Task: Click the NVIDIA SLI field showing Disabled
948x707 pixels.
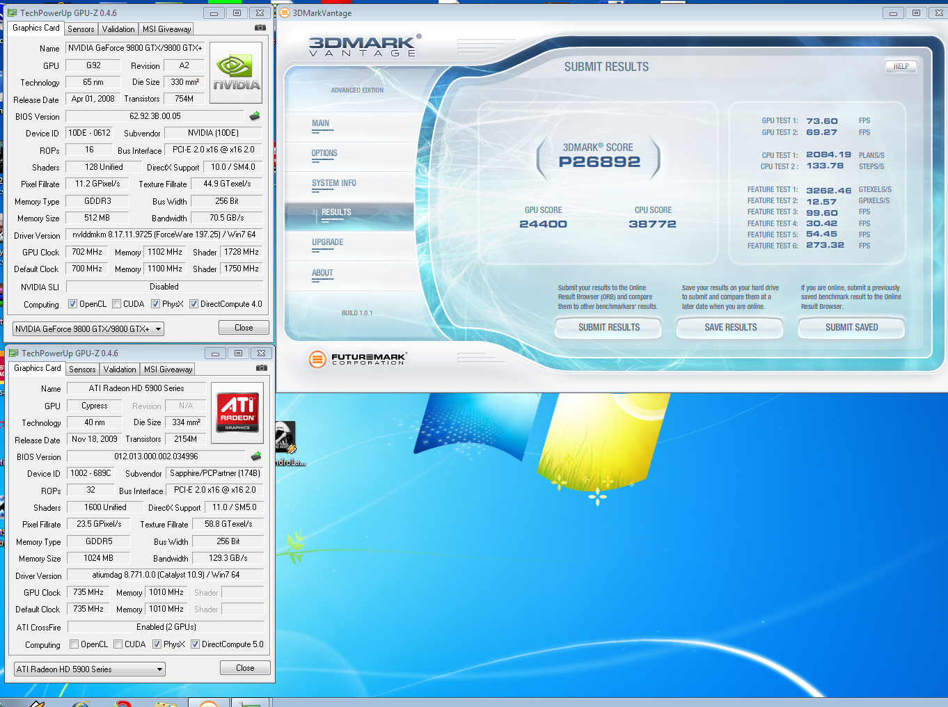Action: (164, 287)
